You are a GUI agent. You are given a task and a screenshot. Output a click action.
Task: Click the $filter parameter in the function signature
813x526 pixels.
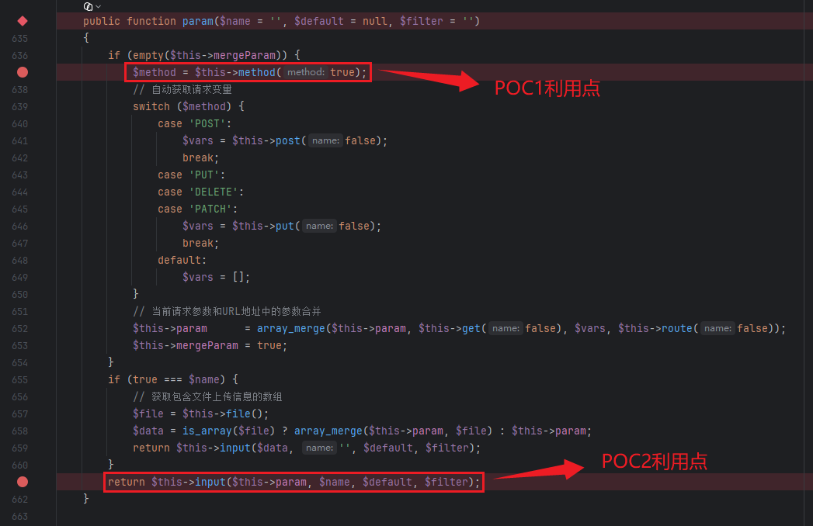[422, 21]
